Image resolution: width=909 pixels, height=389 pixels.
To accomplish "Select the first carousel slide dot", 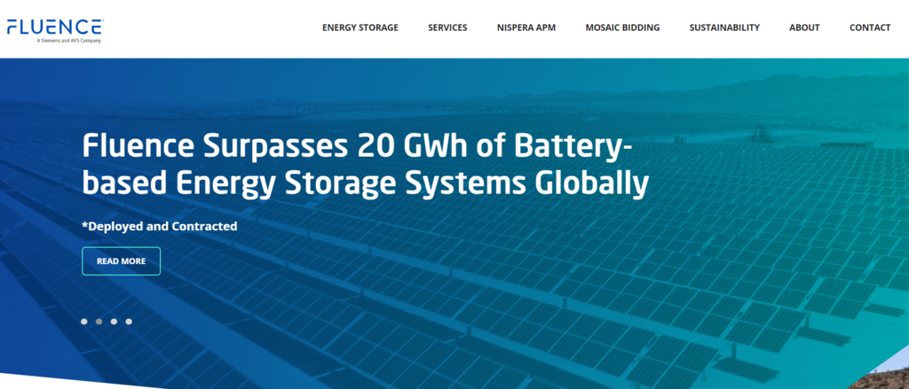I will click(x=84, y=322).
